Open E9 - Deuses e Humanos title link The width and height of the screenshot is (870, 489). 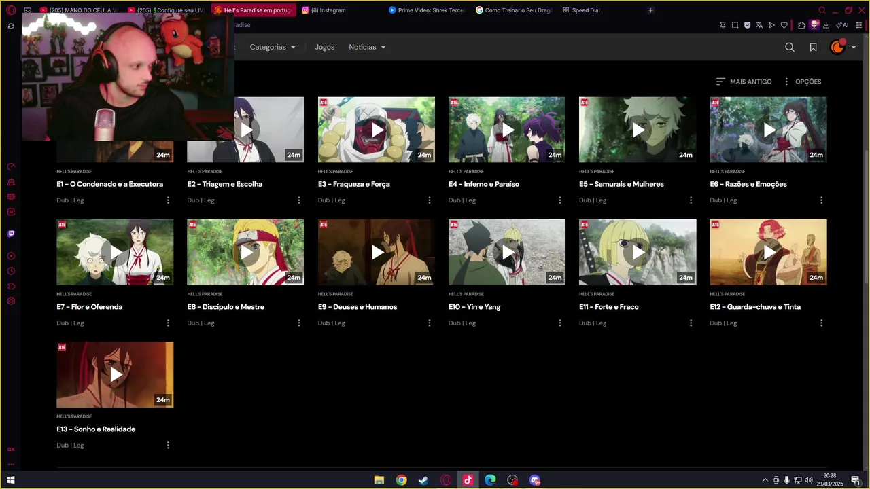tap(358, 307)
